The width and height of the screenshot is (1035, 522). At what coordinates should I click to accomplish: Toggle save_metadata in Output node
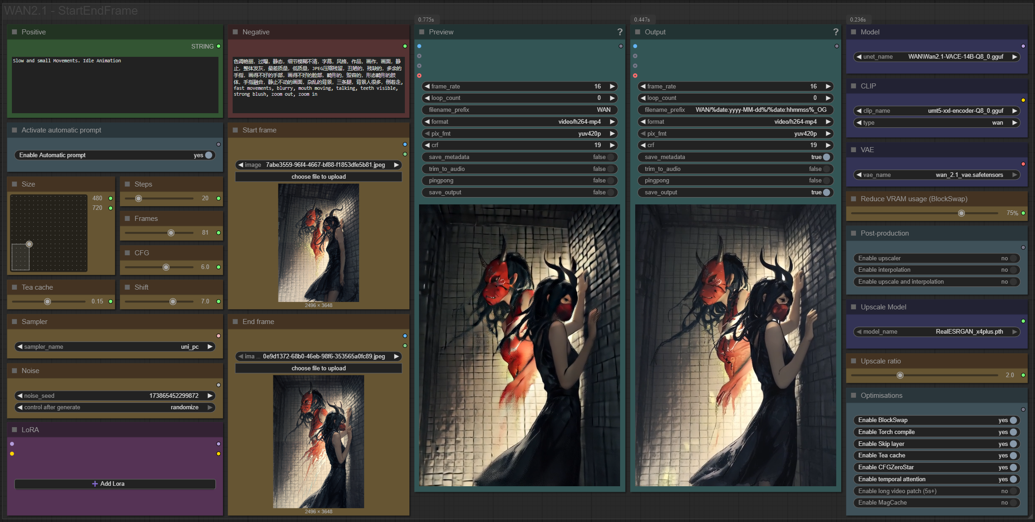click(826, 157)
